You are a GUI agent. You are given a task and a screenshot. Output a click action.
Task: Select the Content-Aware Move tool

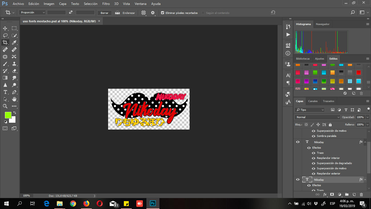point(14,57)
